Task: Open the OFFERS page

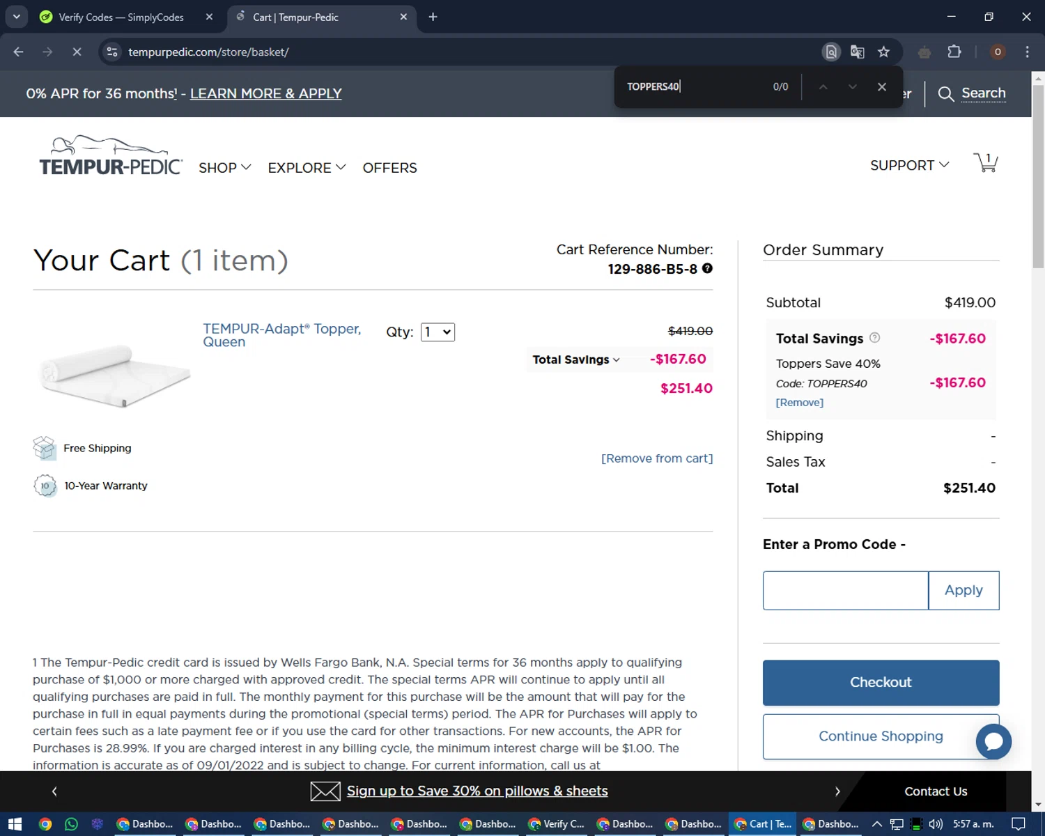Action: [389, 168]
